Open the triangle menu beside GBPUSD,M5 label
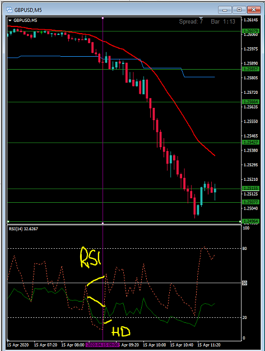265x351 pixels. 10,20
